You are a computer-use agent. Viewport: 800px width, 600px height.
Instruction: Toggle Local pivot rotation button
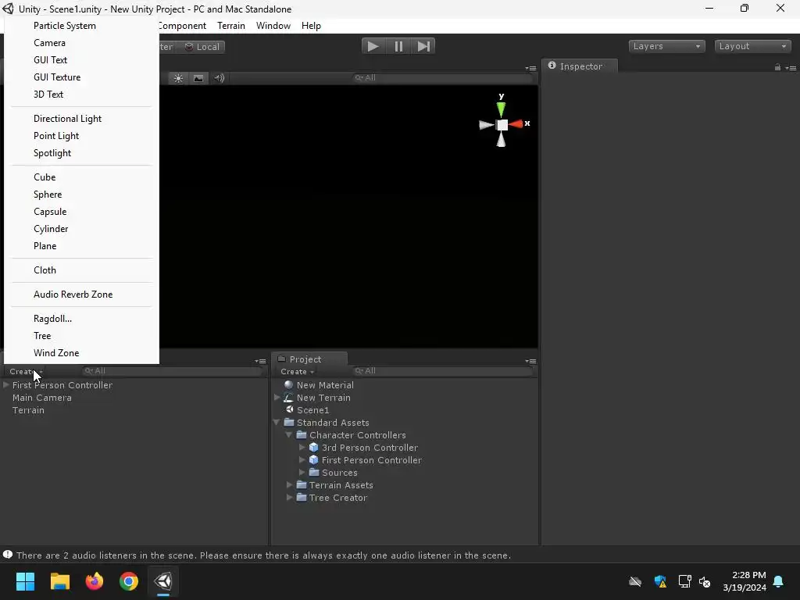(202, 47)
